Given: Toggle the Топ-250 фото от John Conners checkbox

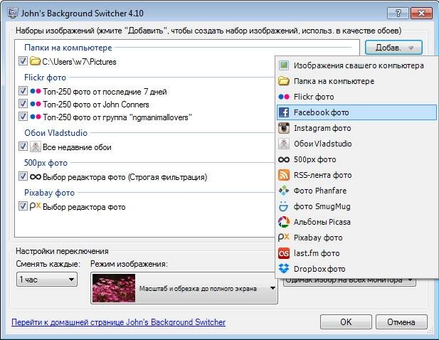Looking at the screenshot, I should [x=23, y=104].
